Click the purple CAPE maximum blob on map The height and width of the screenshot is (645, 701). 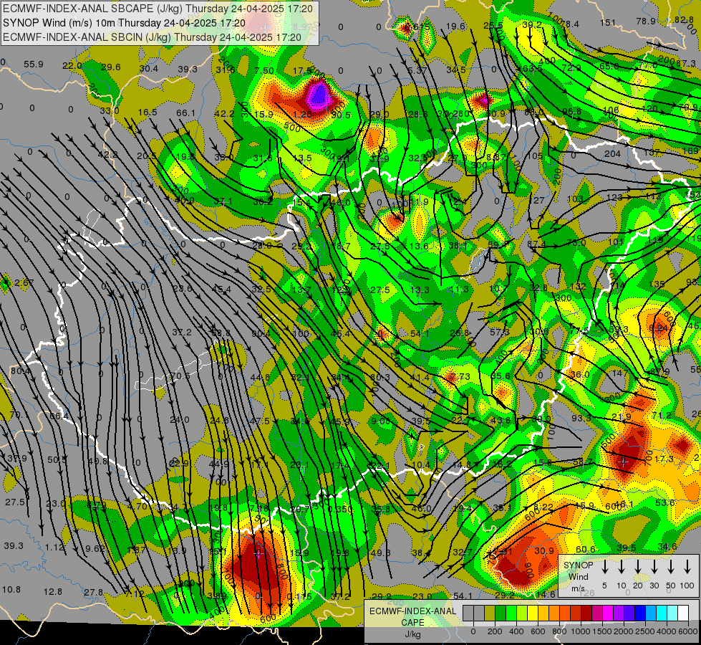click(319, 94)
